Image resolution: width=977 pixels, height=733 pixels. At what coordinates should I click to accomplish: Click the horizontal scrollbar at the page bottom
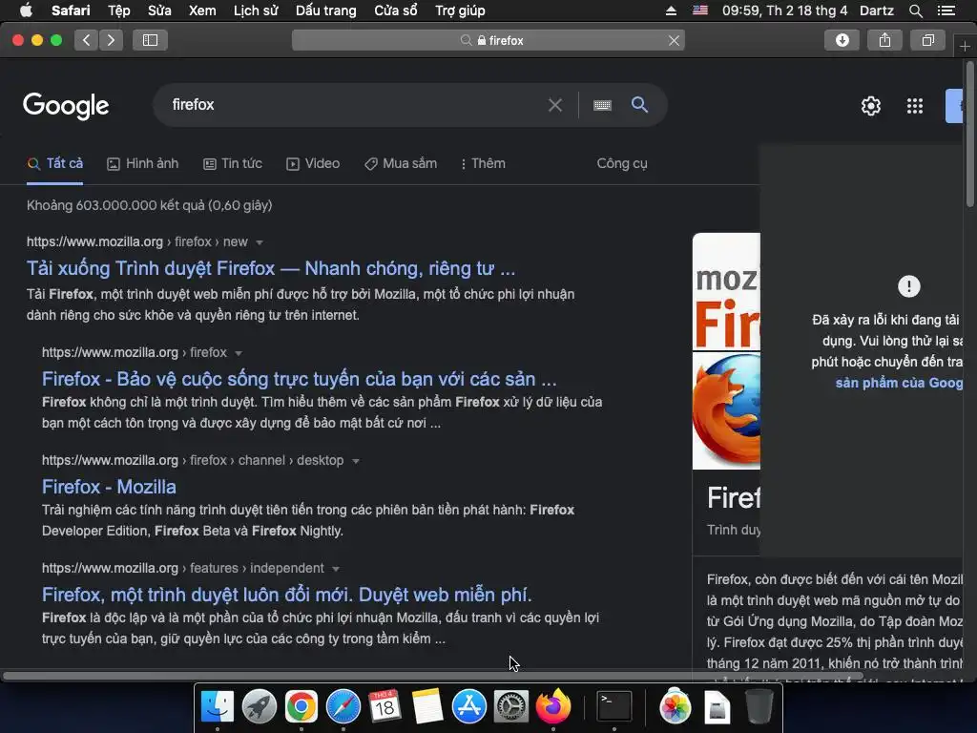click(433, 676)
